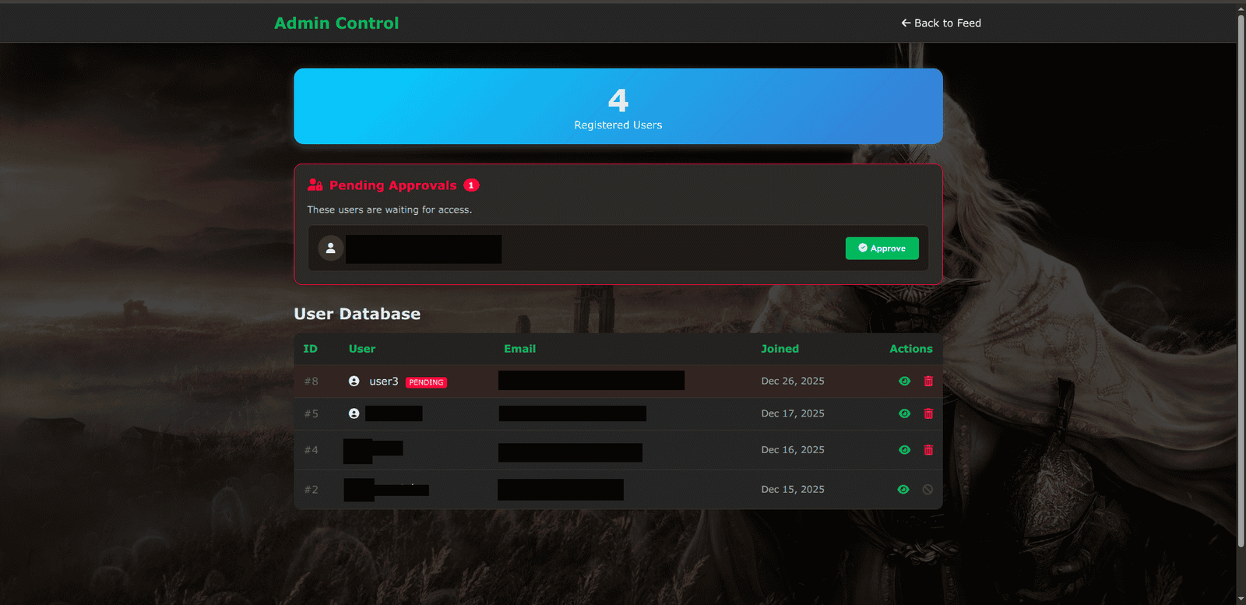Click the avatar icon in row #5

[354, 414]
